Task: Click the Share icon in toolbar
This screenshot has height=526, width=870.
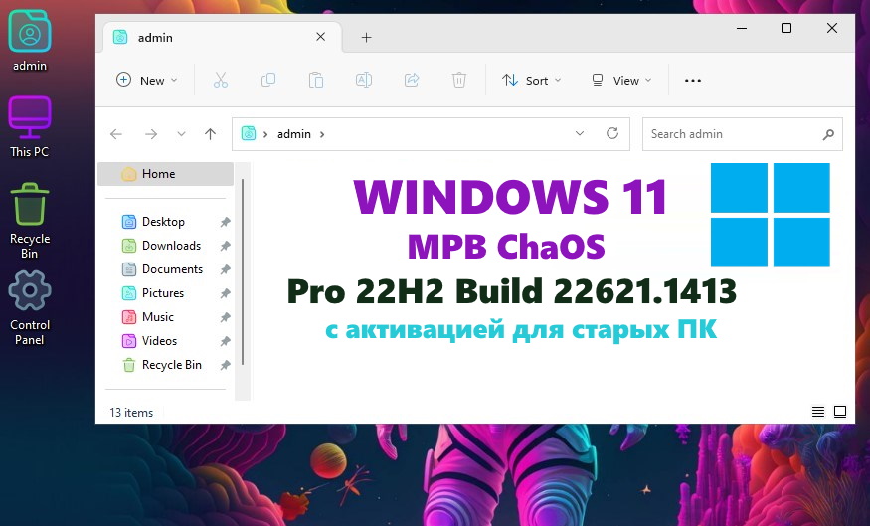Action: 412,81
